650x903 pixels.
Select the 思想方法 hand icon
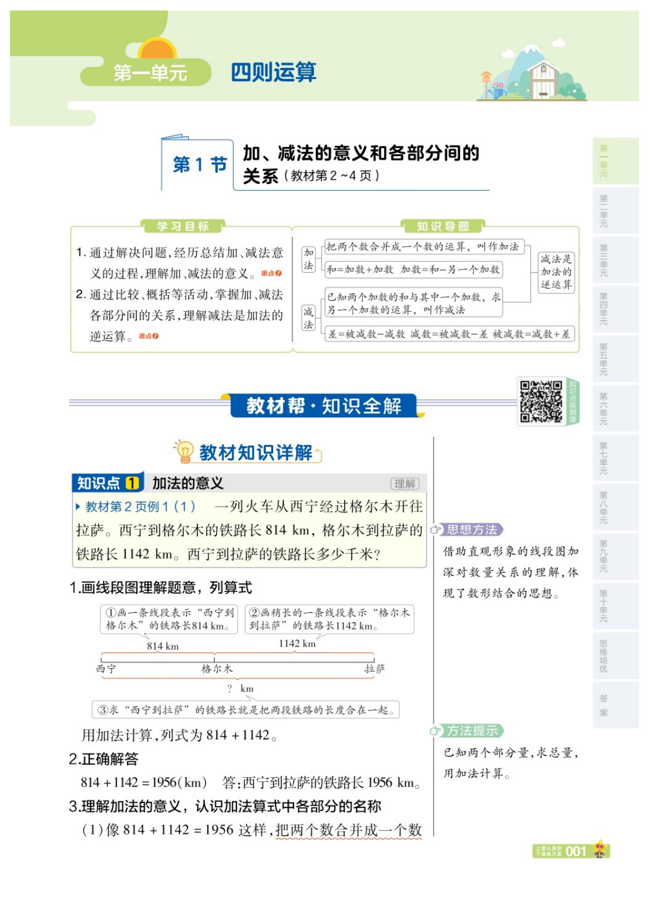pos(436,530)
